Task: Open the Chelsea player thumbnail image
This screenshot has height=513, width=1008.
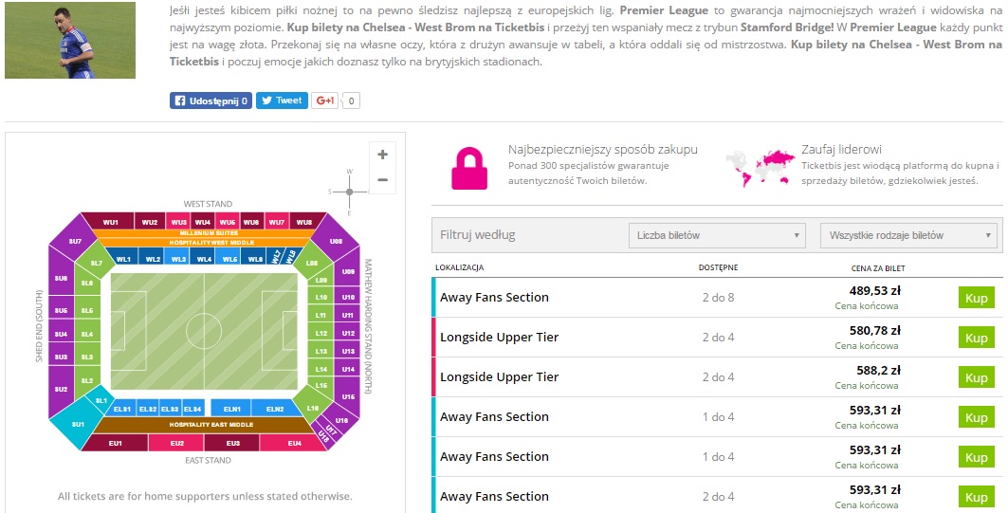Action: [x=70, y=39]
